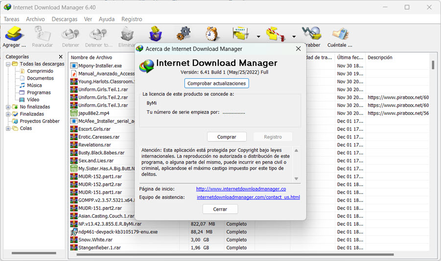This screenshot has width=441, height=261.
Task: Click the Detener todo toolbar icon
Action: click(98, 34)
